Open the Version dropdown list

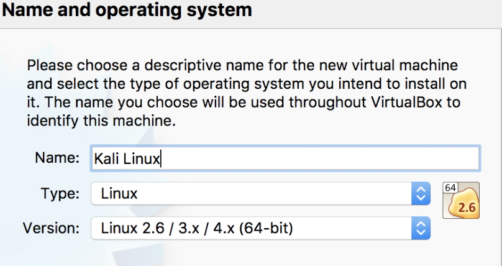[x=260, y=228]
